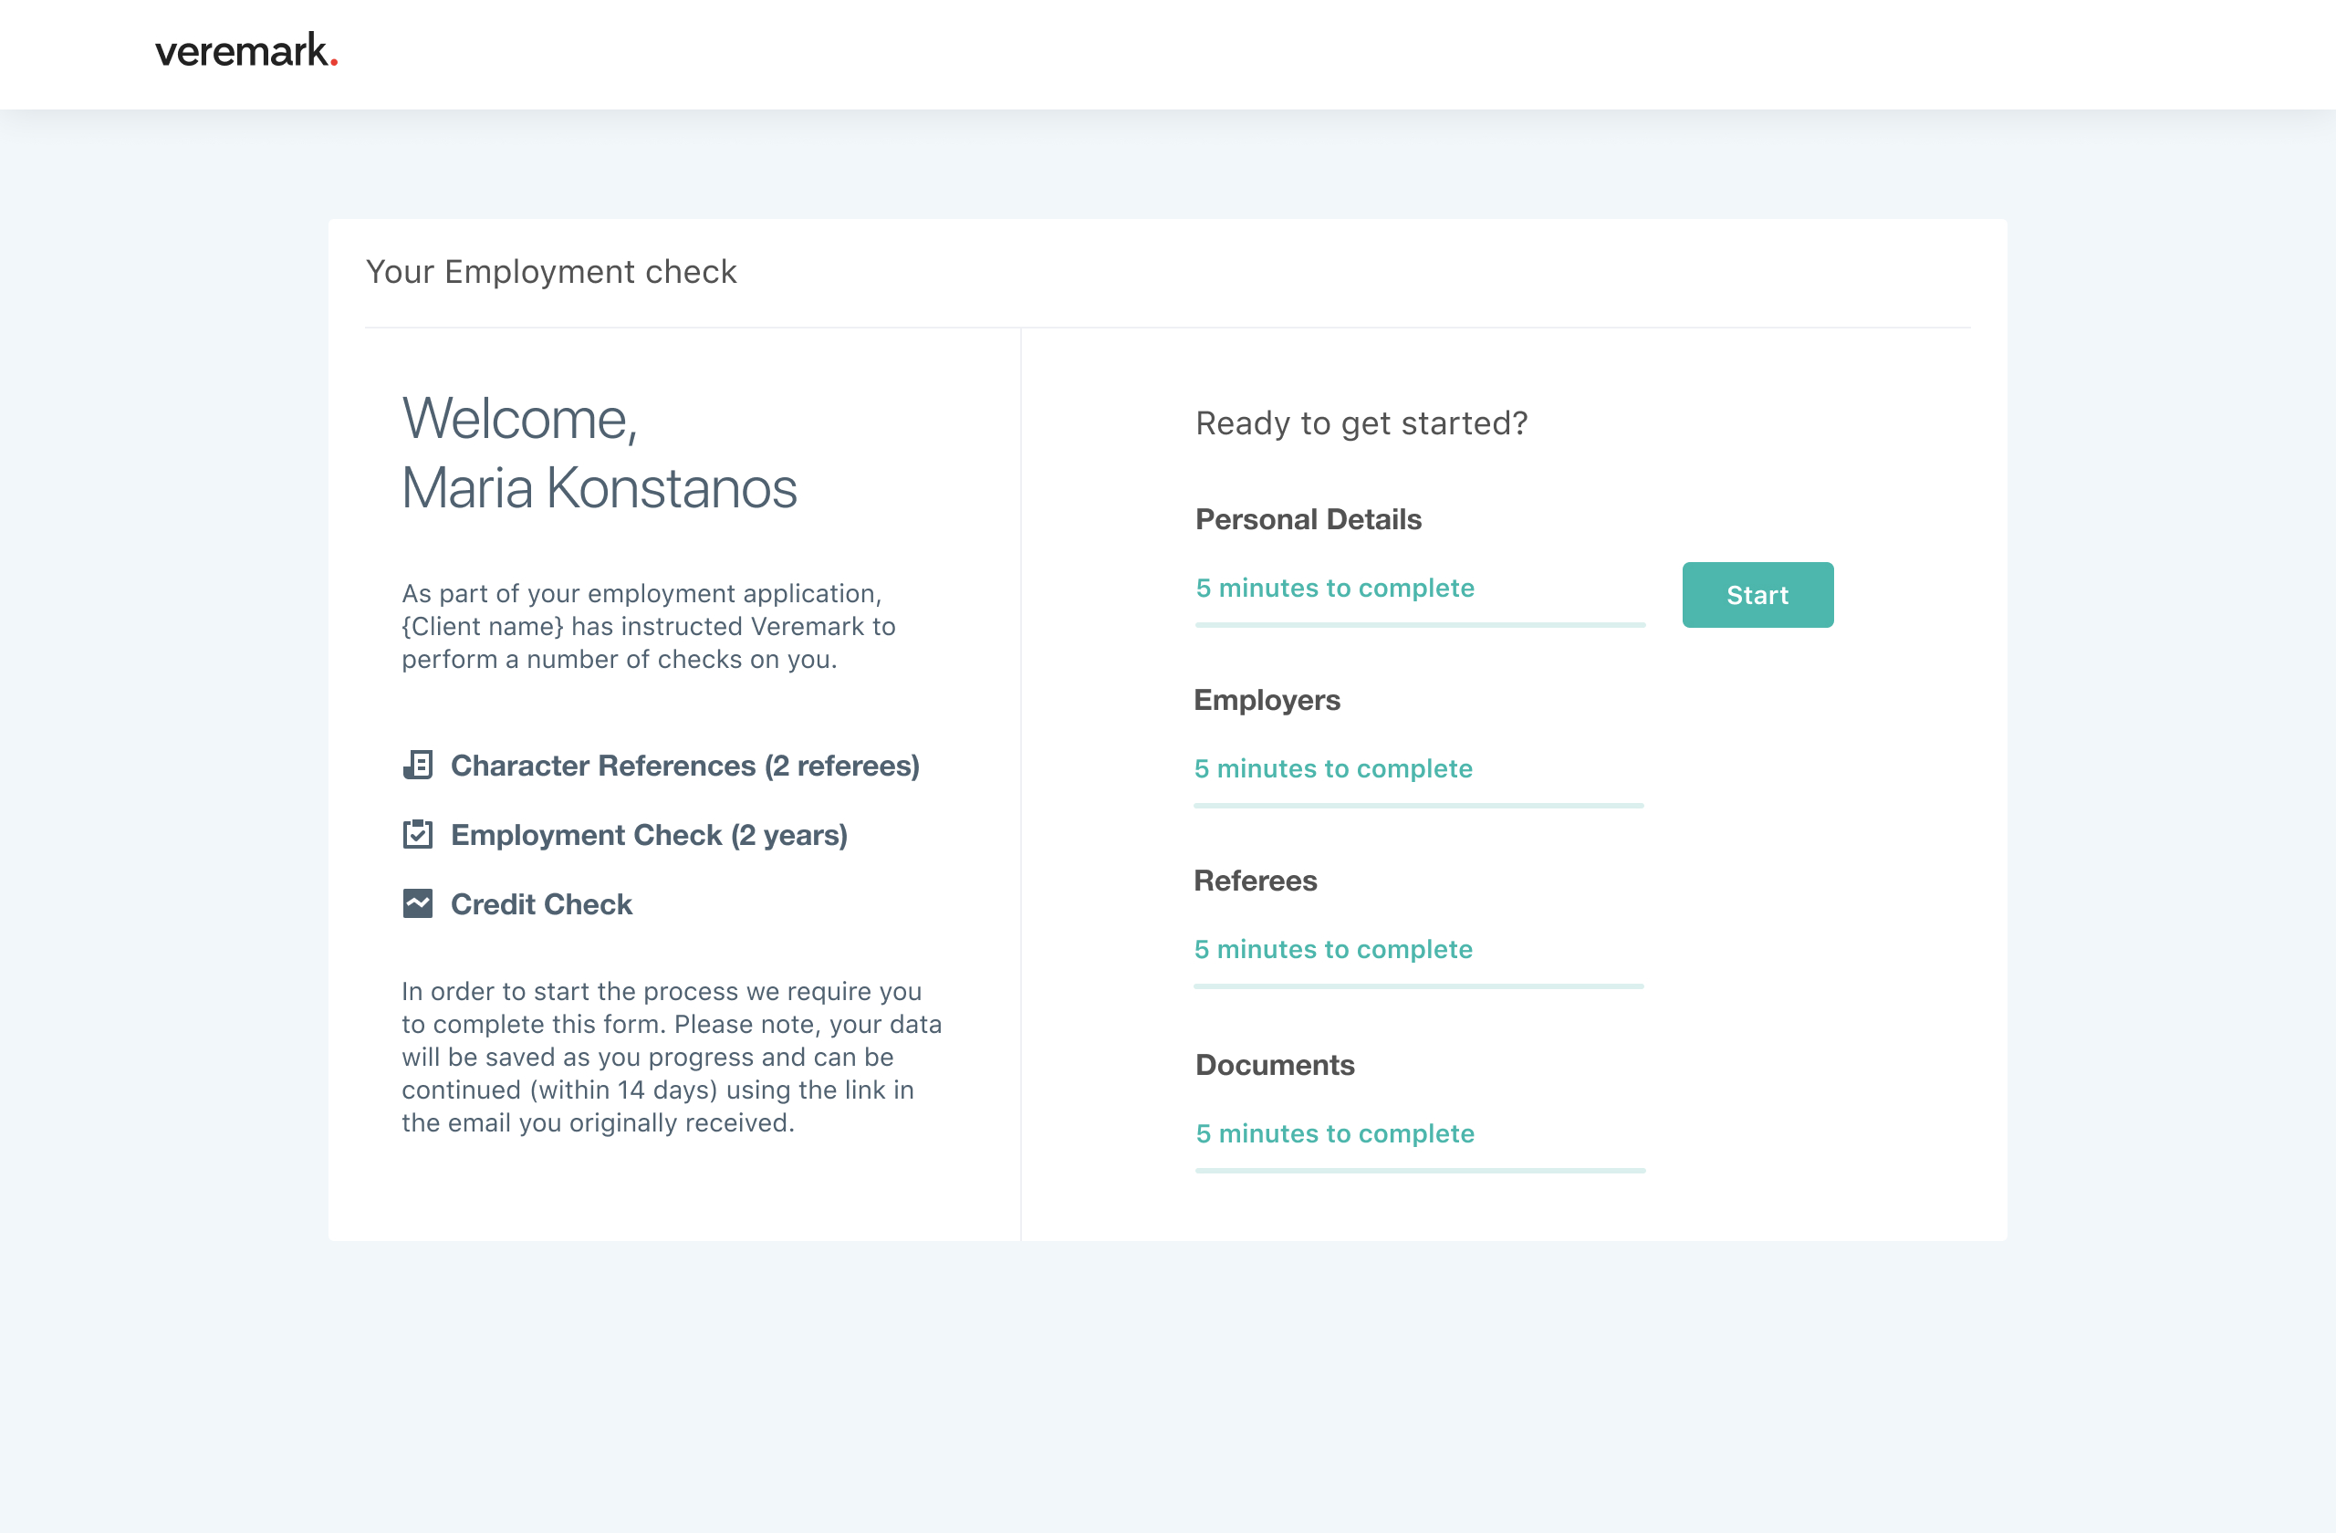Click Personal Details '5 minutes to complete'
This screenshot has height=1533, width=2336.
click(x=1334, y=588)
